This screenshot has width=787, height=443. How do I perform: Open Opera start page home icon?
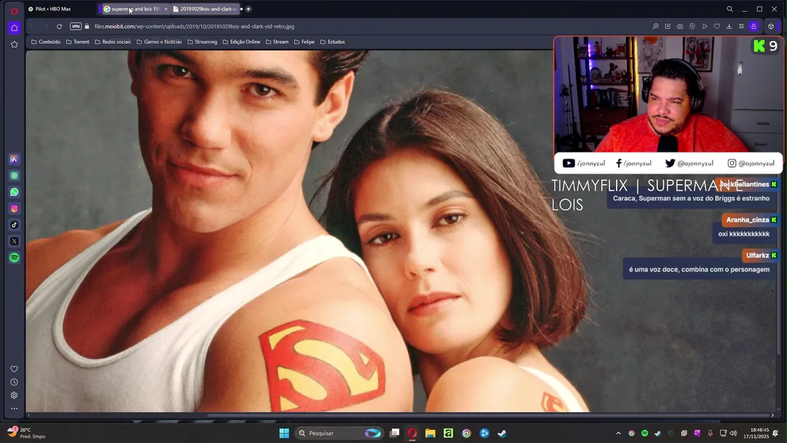point(14,28)
